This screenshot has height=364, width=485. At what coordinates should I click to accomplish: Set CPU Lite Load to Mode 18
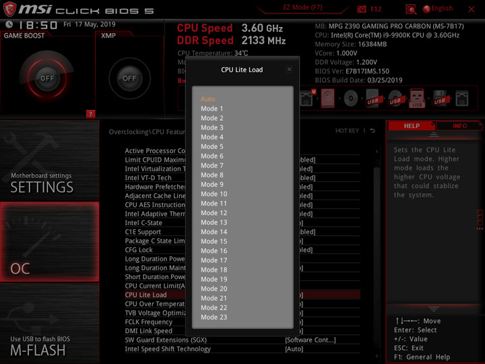click(x=214, y=270)
